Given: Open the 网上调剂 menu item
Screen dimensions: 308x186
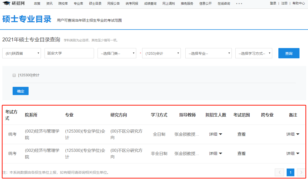Looking at the screenshot, I should point(169,4).
